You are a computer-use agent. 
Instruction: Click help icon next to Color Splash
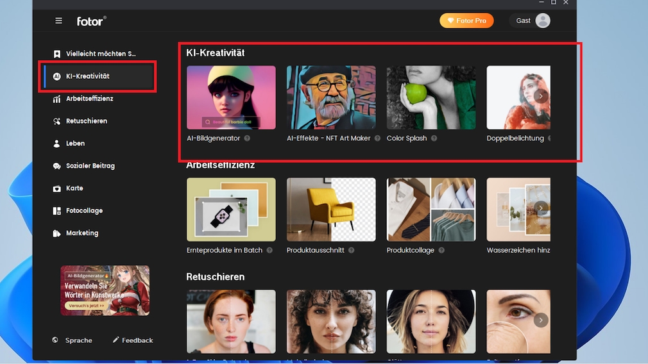(434, 138)
